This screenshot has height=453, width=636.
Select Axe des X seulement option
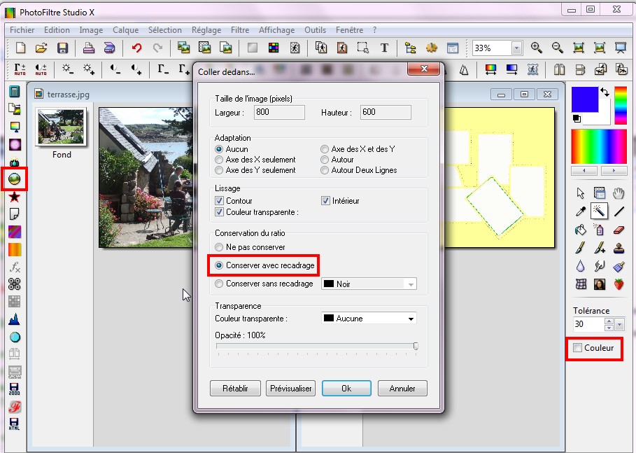pyautogui.click(x=219, y=160)
